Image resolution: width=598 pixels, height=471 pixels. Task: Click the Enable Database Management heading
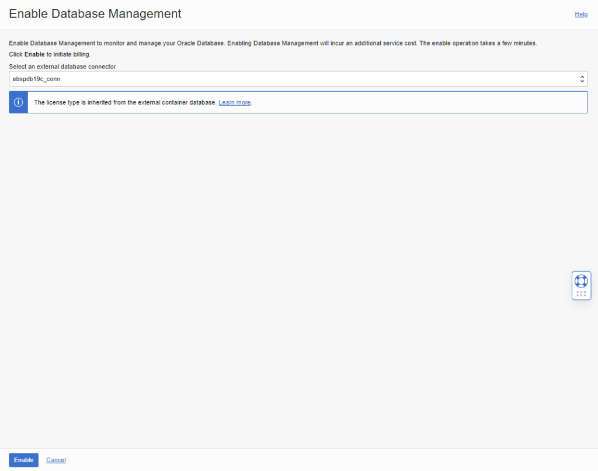point(95,14)
